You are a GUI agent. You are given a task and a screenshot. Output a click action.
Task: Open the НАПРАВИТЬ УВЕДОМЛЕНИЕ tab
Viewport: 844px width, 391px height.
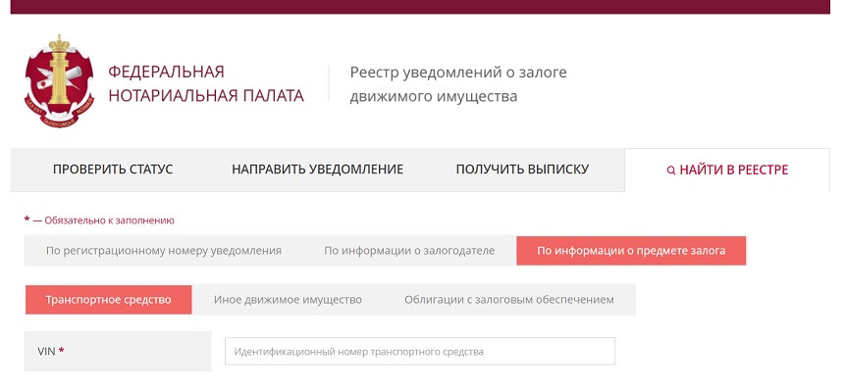[x=318, y=170]
